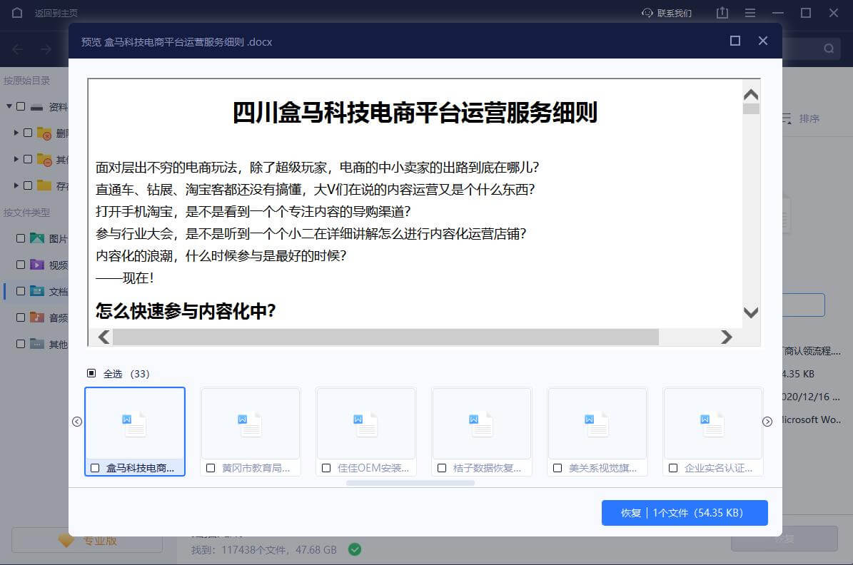Show next thumbnails with the circled right arrow
Viewport: 853px width, 565px height.
[767, 422]
